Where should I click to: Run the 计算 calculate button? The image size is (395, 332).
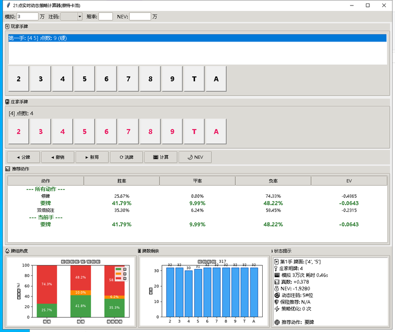[x=161, y=157]
